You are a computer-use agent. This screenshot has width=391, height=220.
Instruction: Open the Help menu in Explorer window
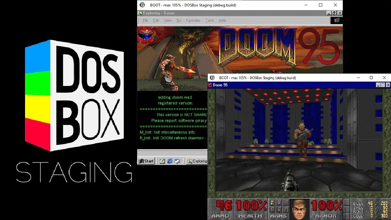point(223,20)
